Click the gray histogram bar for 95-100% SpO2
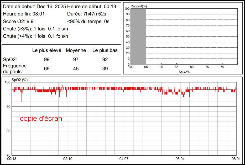This screenshot has height=165, width=245. 138,36
